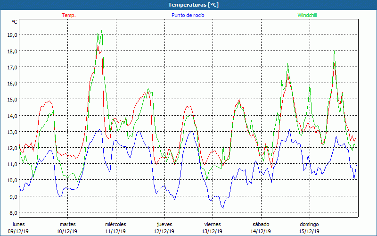Click the 'Temperaturas [°C]' chart title

[193, 5]
